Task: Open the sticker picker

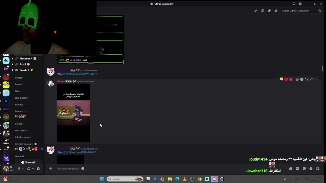Action: tap(304, 169)
